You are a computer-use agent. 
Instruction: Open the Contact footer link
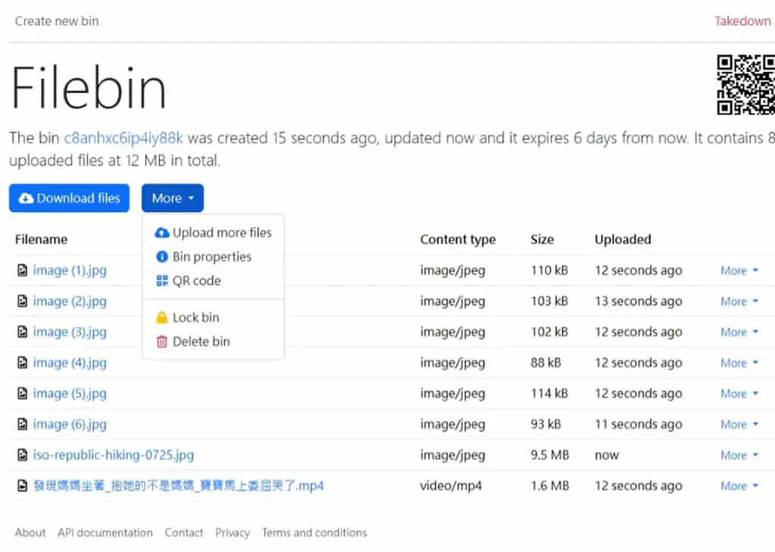pos(184,533)
